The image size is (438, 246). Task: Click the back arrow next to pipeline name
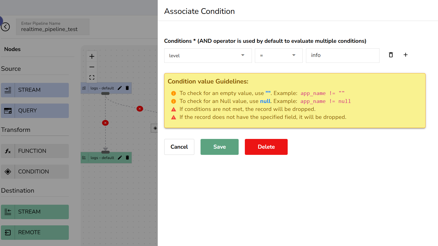tap(5, 27)
